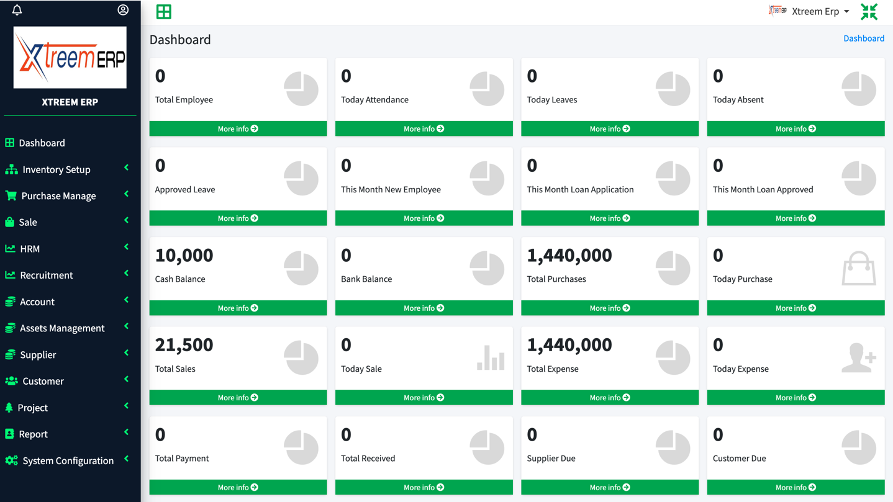Expand the Inventory Setup menu
Image resolution: width=893 pixels, height=502 pixels.
pyautogui.click(x=57, y=169)
